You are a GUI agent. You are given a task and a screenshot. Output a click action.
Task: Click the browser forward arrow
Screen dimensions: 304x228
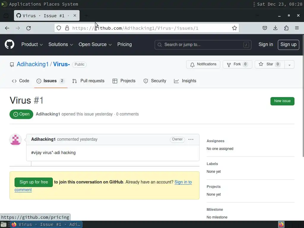[18, 28]
